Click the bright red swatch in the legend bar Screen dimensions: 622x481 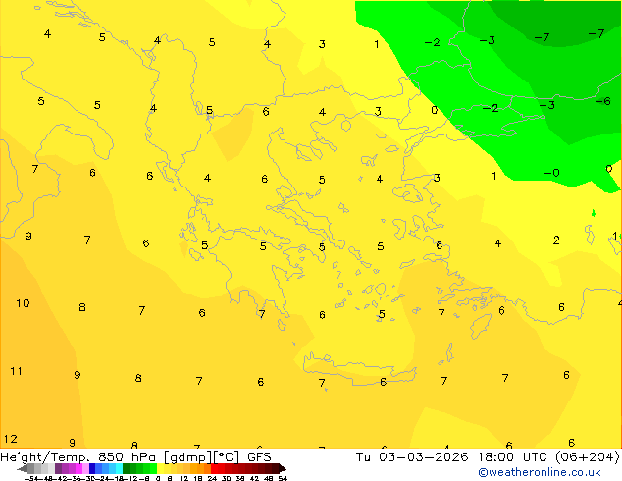click(215, 469)
